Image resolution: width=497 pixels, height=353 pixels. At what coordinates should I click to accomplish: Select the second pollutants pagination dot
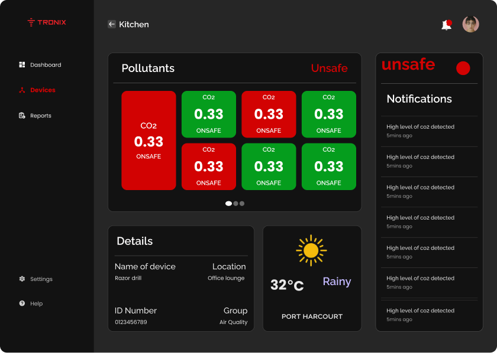235,204
